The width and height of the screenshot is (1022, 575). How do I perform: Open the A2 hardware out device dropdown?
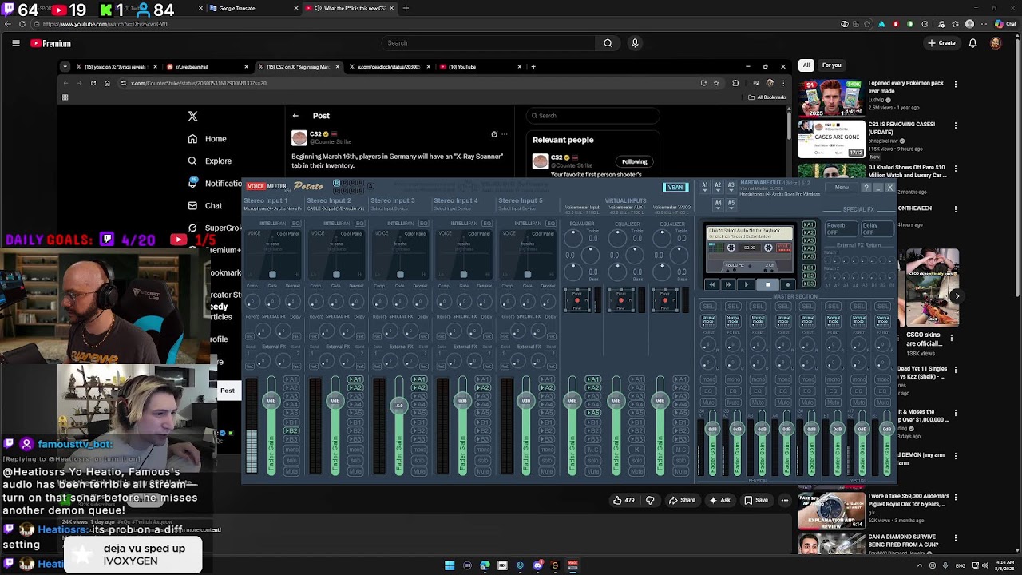(x=718, y=185)
